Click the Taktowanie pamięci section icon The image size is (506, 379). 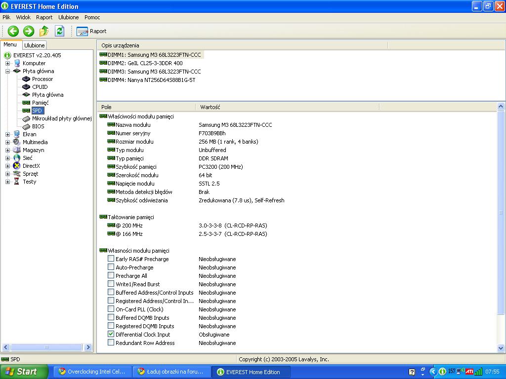[103, 217]
